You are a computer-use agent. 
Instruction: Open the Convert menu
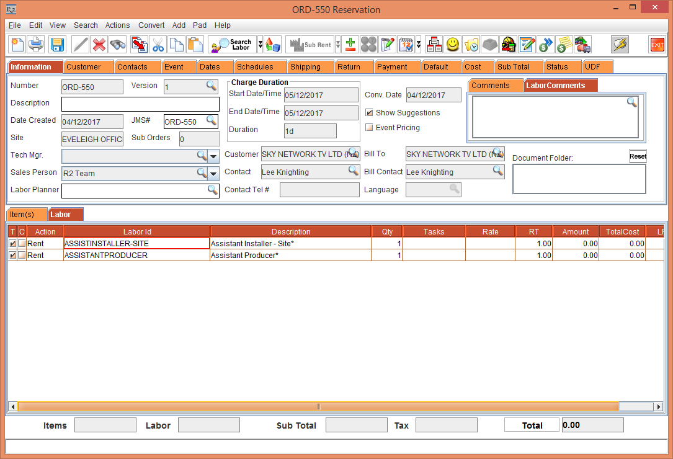point(151,25)
